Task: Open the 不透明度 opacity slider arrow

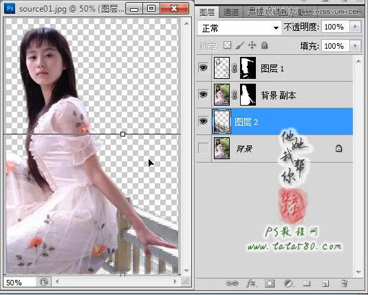Action: pyautogui.click(x=355, y=27)
